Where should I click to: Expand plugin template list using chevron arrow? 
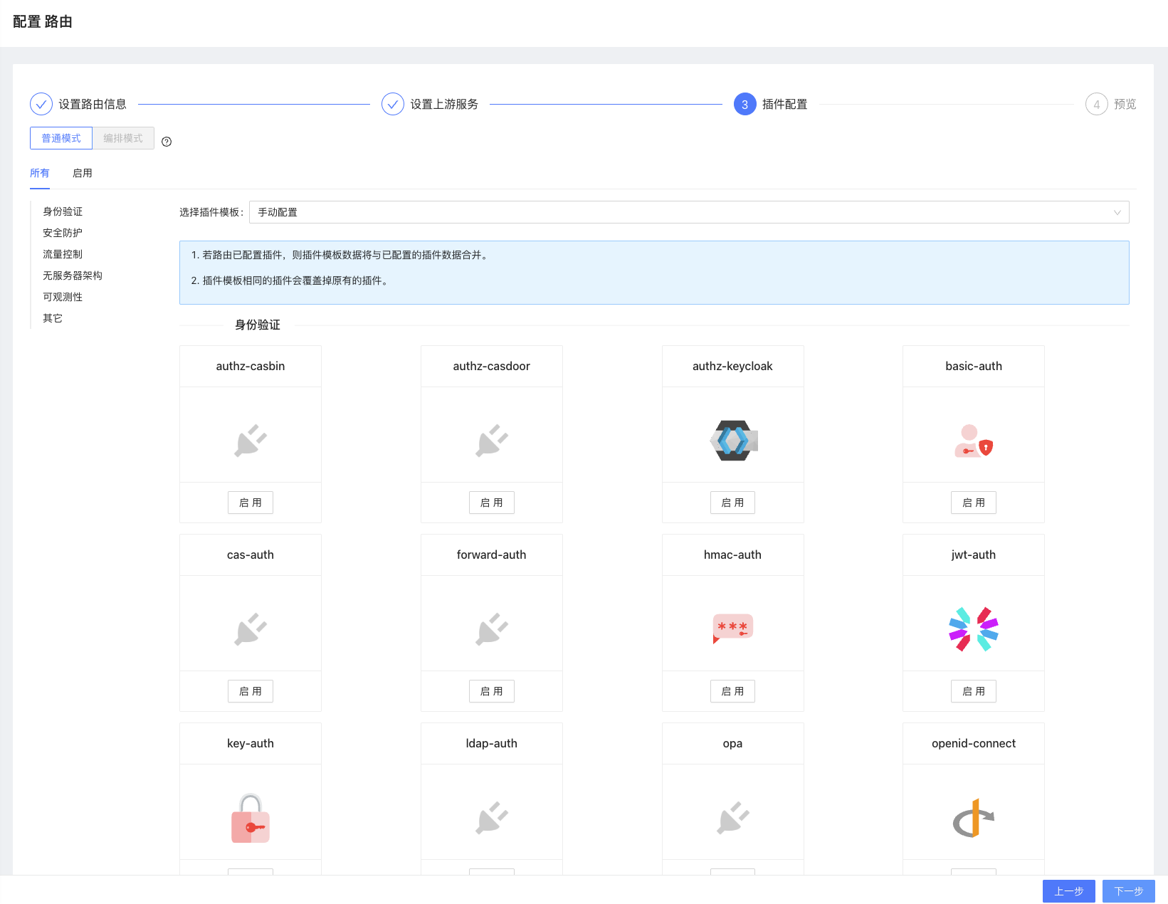point(1117,212)
